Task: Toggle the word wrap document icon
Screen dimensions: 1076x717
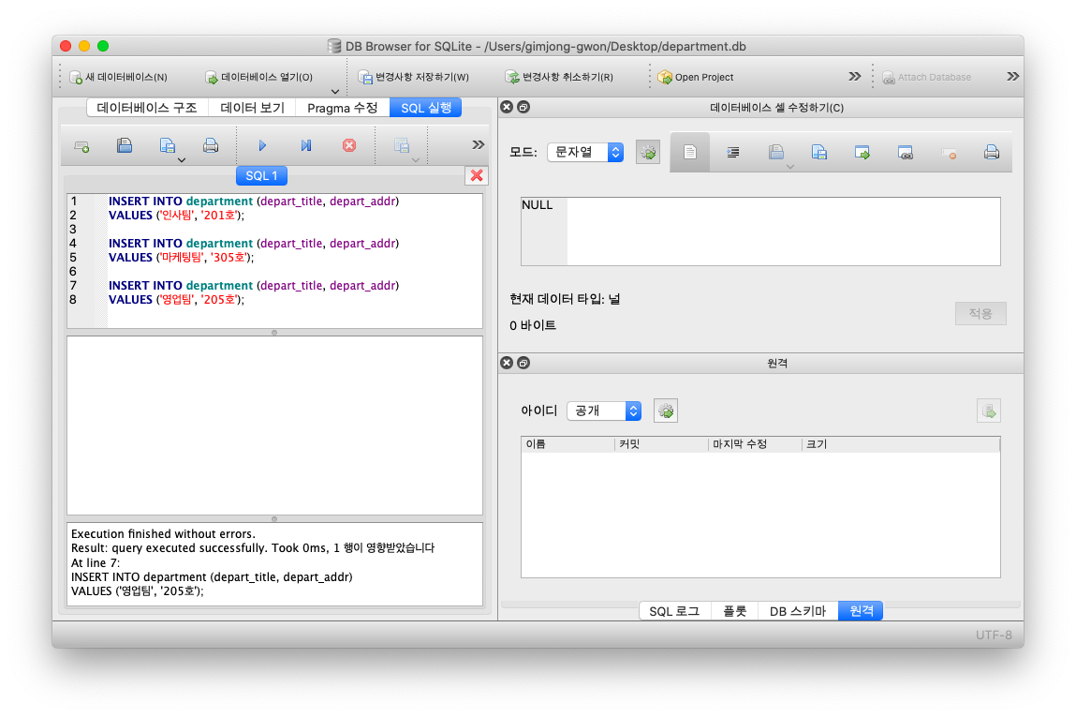Action: pyautogui.click(x=690, y=153)
